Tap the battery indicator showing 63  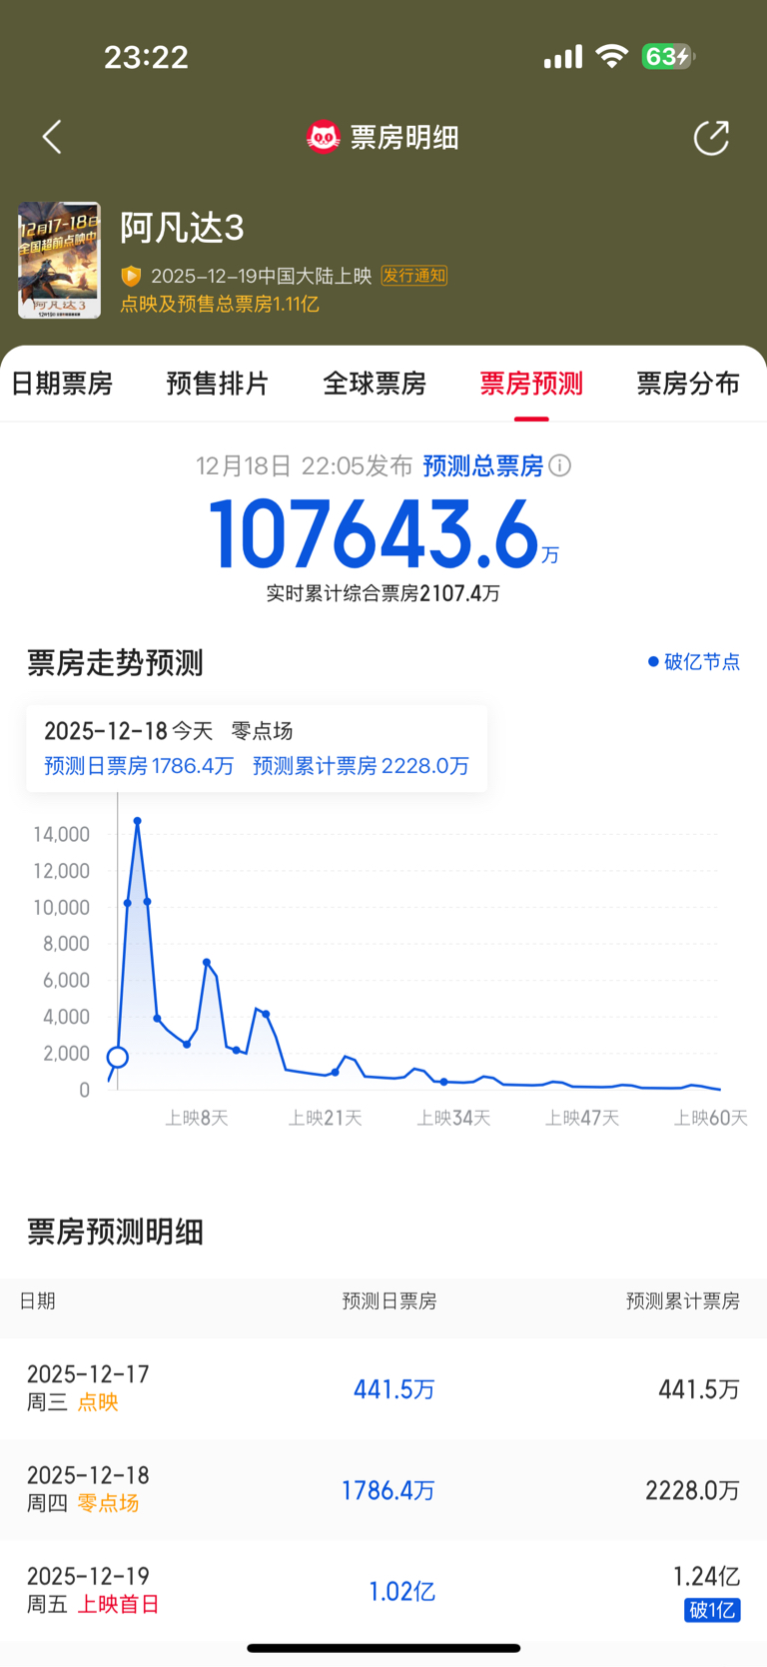[668, 56]
